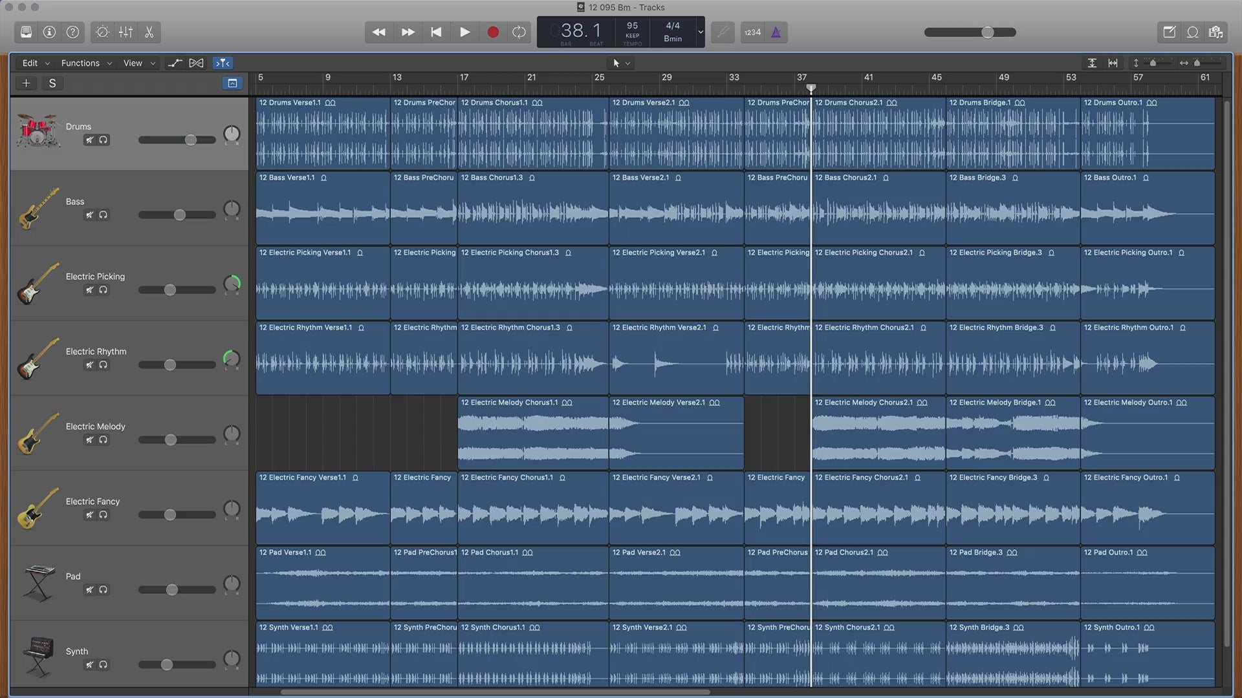
Task: Select the Bass guitar track icon
Action: 39,208
